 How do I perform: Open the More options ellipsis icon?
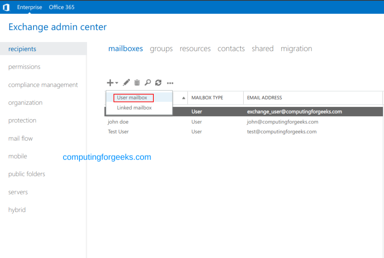(170, 83)
